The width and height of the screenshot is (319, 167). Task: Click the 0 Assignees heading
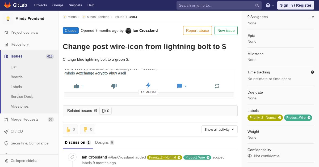pos(258,17)
